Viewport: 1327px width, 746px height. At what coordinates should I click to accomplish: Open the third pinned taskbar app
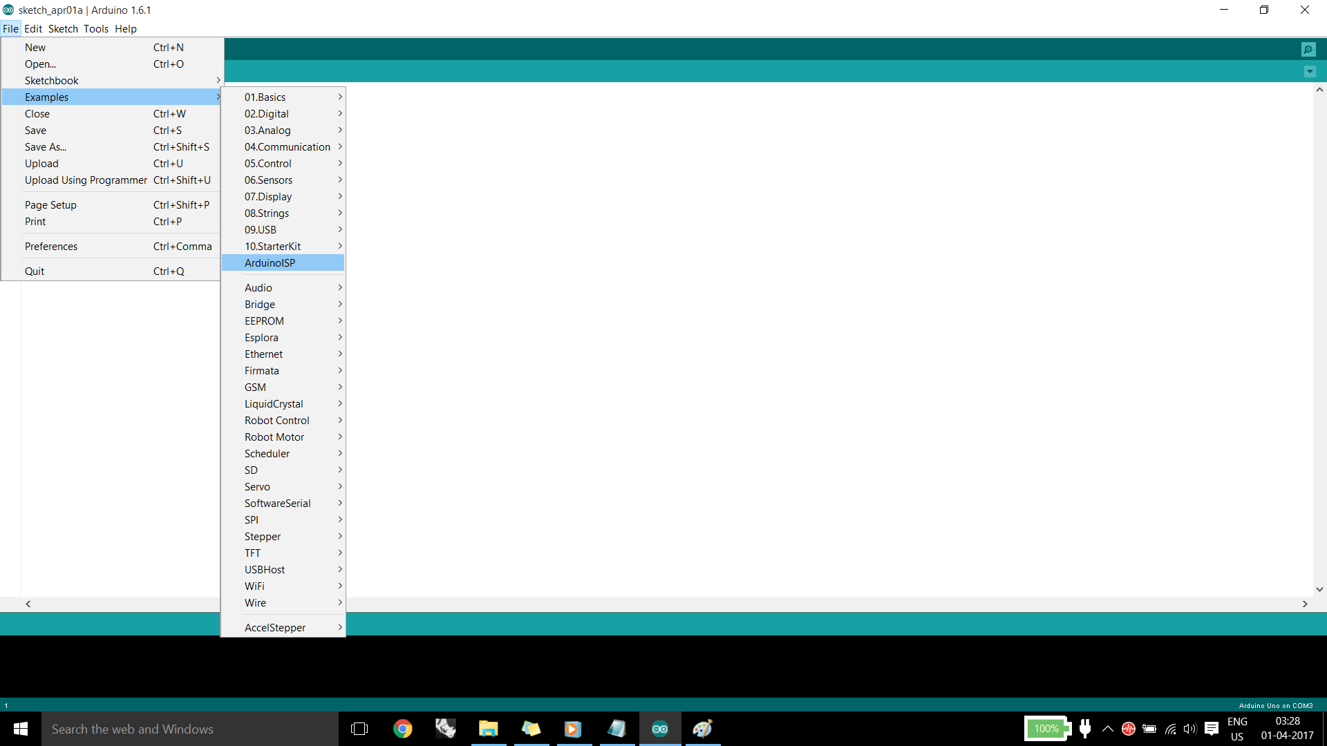[x=446, y=729]
